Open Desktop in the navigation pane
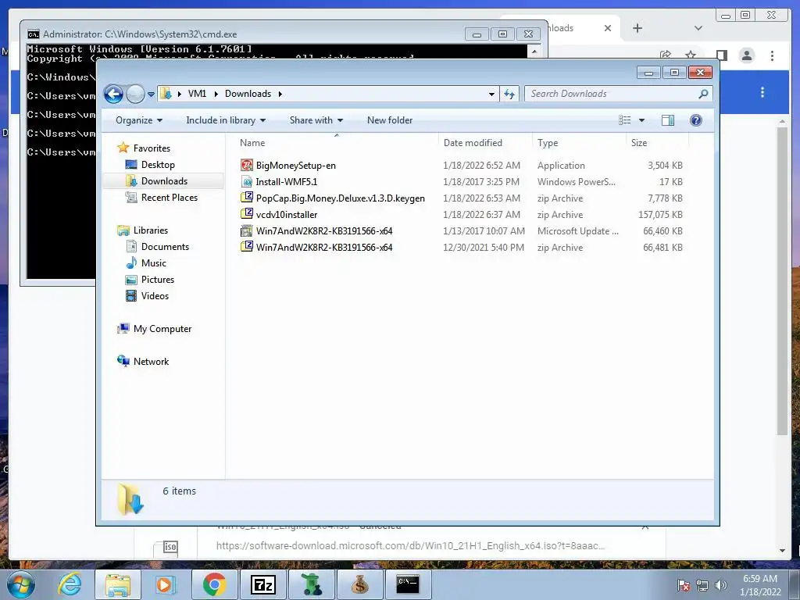 158,165
